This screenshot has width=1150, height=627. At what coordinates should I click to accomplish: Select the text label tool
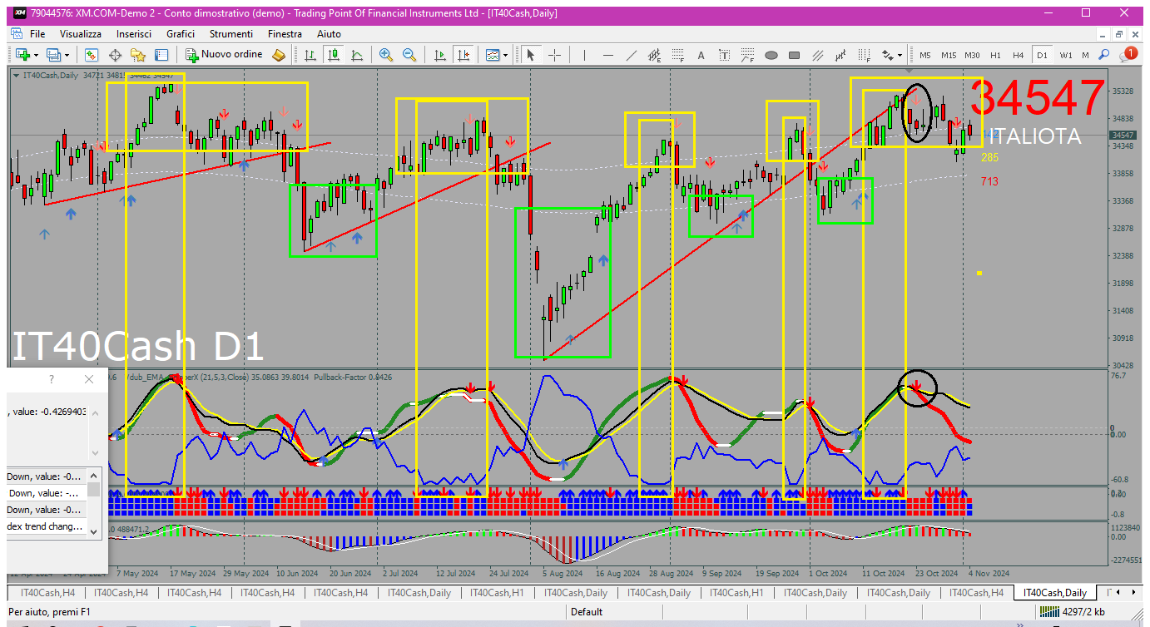[725, 55]
